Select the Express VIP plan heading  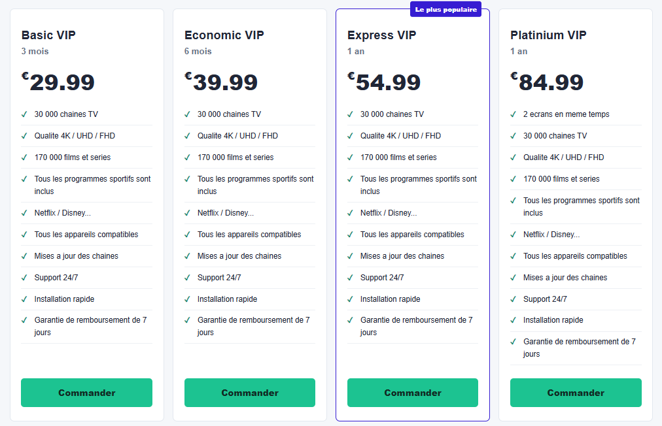[x=381, y=35]
